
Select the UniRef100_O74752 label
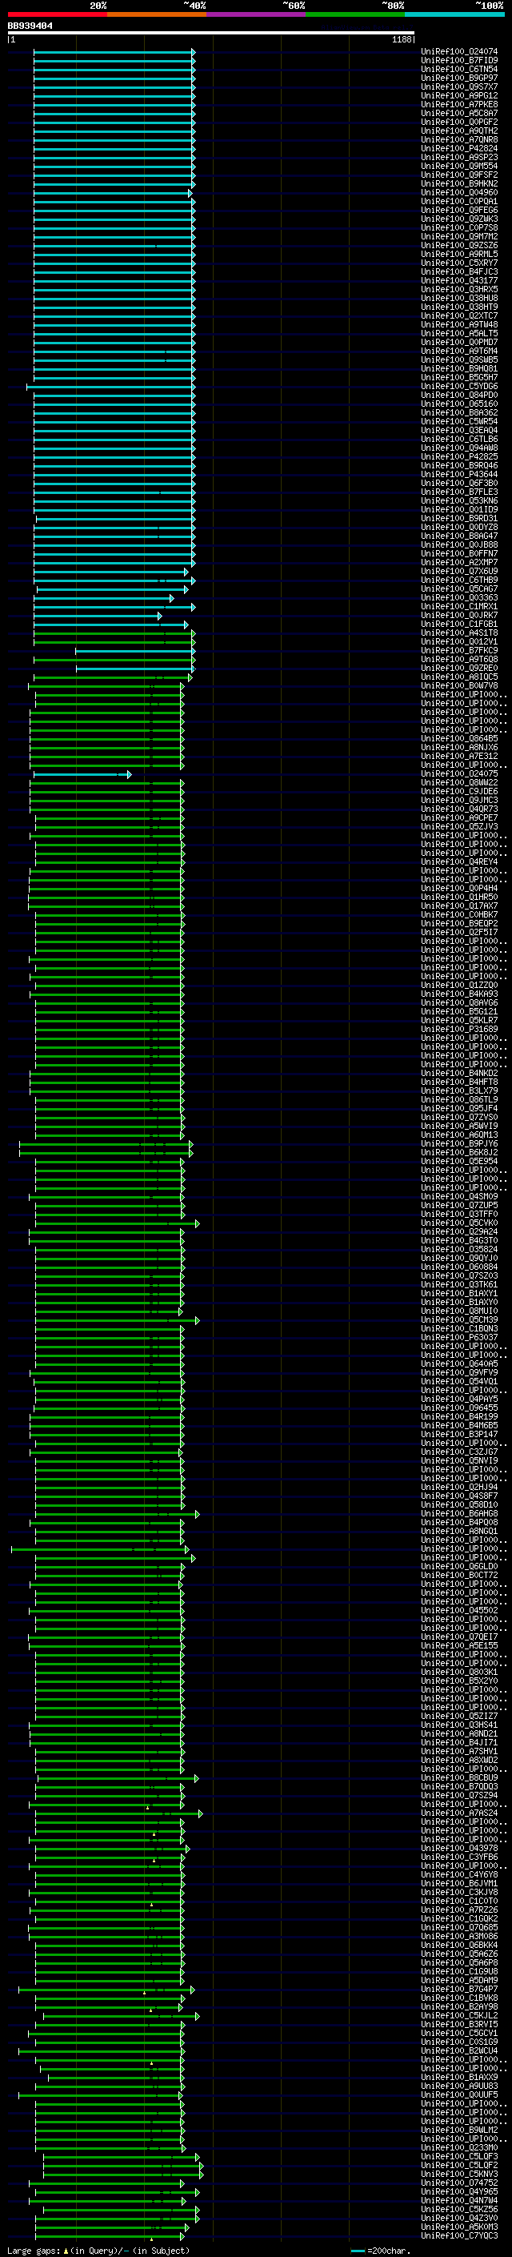pyautogui.click(x=459, y=2183)
